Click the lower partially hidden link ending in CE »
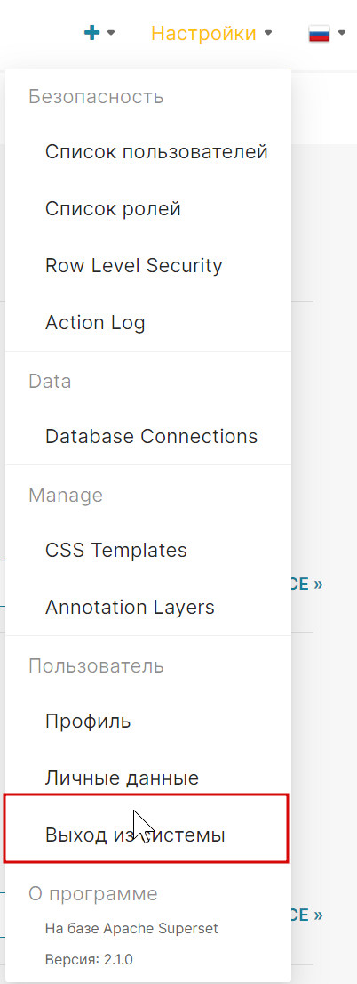Image resolution: width=357 pixels, height=984 pixels. point(307,915)
